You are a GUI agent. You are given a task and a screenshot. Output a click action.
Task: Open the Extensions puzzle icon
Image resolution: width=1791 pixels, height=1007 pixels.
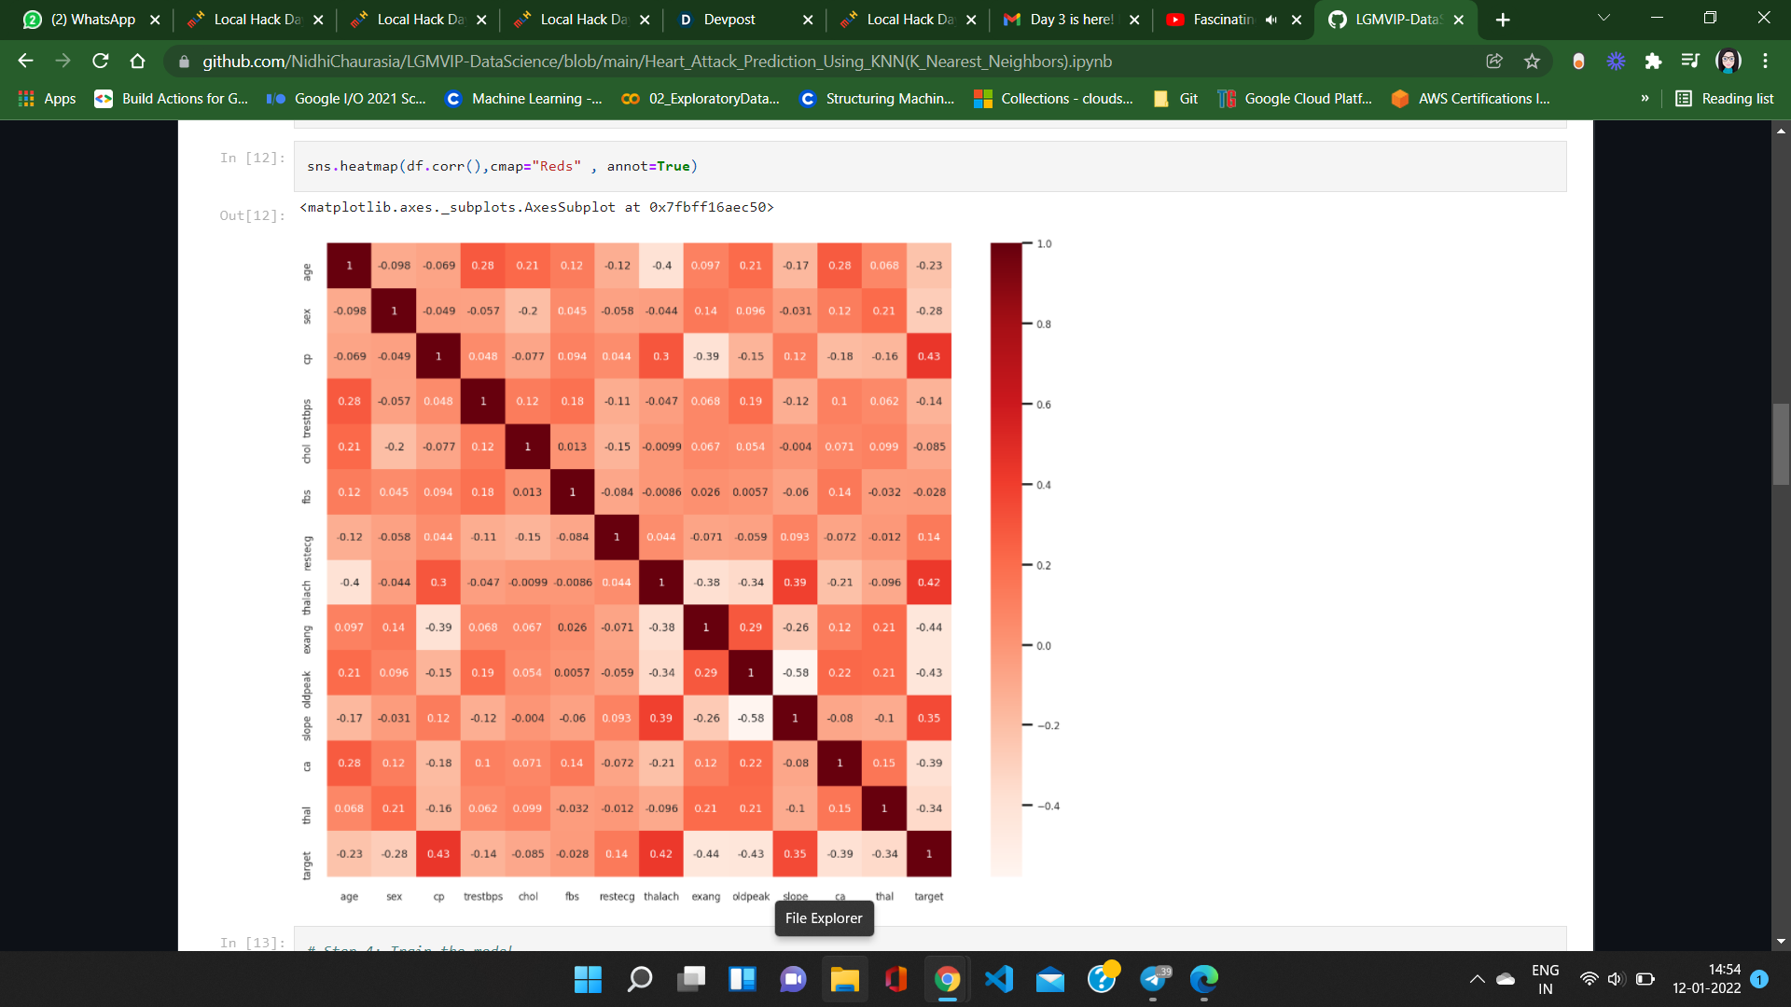point(1653,62)
